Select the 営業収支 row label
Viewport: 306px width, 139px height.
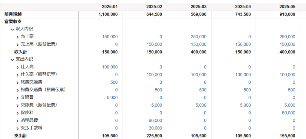13,22
